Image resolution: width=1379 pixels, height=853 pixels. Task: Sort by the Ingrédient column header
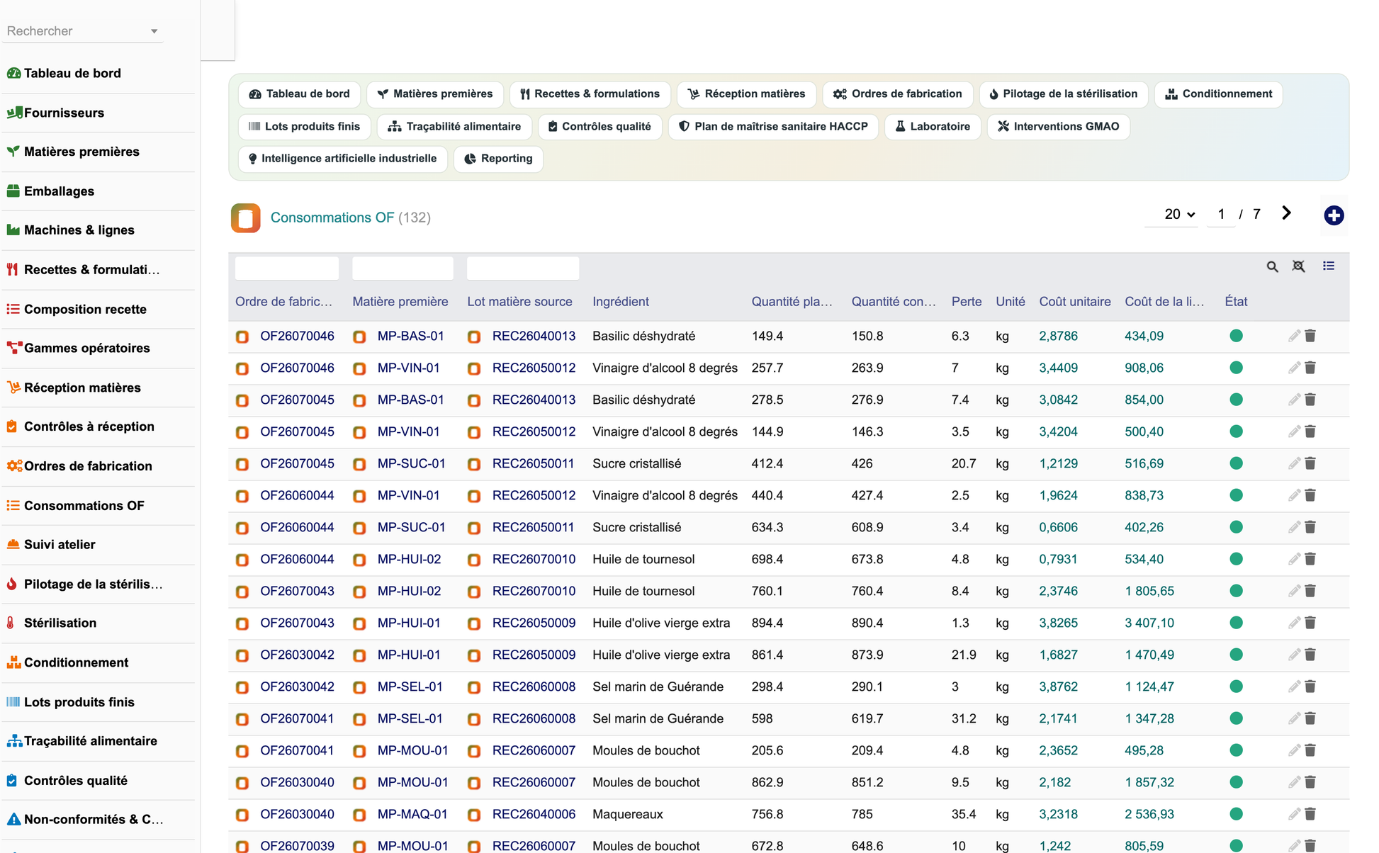620,302
